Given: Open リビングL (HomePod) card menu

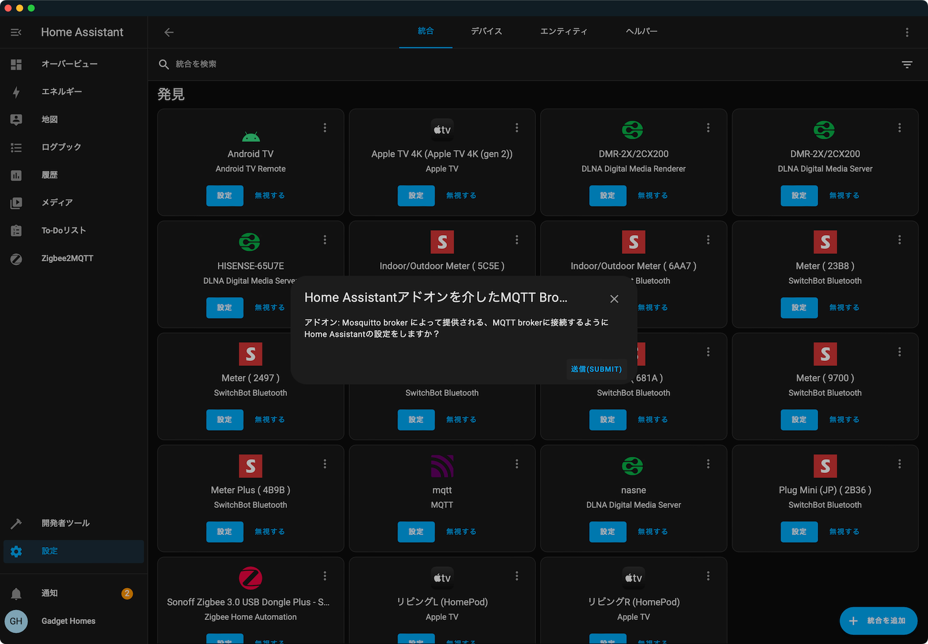Looking at the screenshot, I should 517,576.
